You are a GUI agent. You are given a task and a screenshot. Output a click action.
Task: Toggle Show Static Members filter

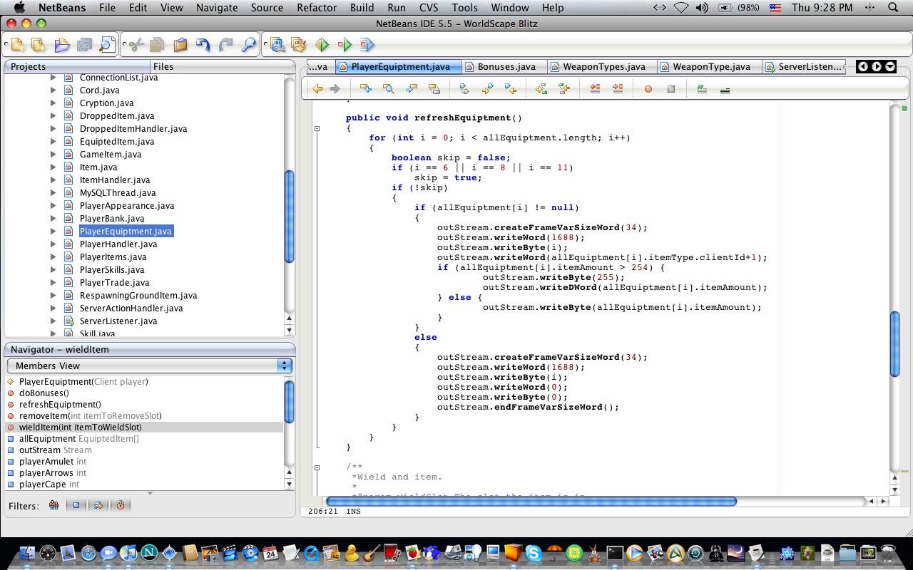98,505
